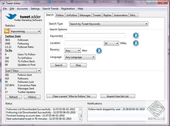
Task: Select 'Follow back stopped by user' notification
Action: 116,109
